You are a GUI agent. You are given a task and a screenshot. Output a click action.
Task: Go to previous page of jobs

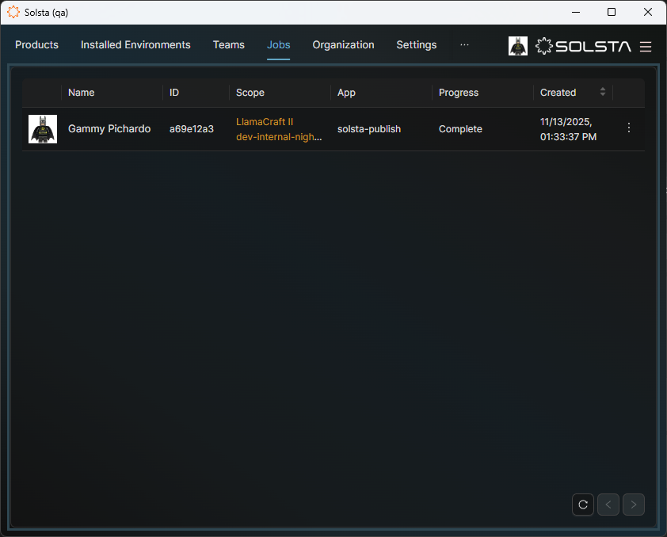[x=608, y=505]
